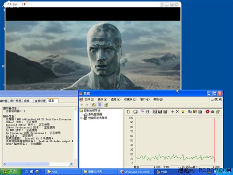Select the 信息 tab
The image size is (233, 175).
[x=53, y=101]
